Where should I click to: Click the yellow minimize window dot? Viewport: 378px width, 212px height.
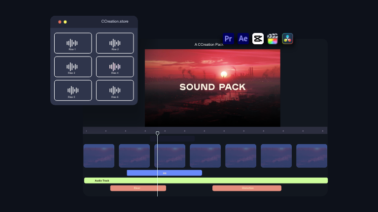click(65, 22)
